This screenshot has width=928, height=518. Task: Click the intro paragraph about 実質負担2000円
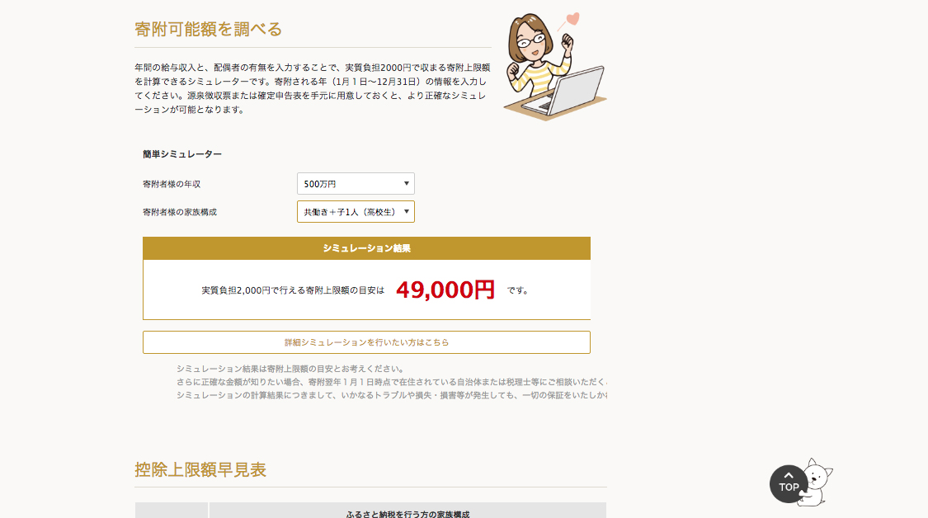tap(312, 87)
